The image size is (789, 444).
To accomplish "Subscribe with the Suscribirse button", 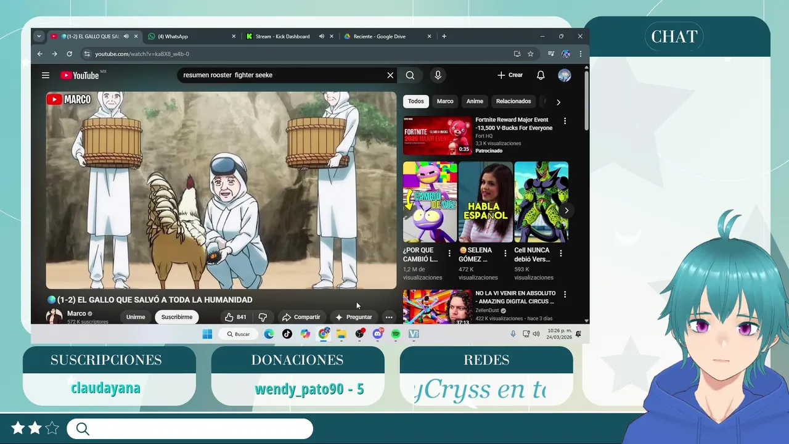I will click(x=177, y=317).
